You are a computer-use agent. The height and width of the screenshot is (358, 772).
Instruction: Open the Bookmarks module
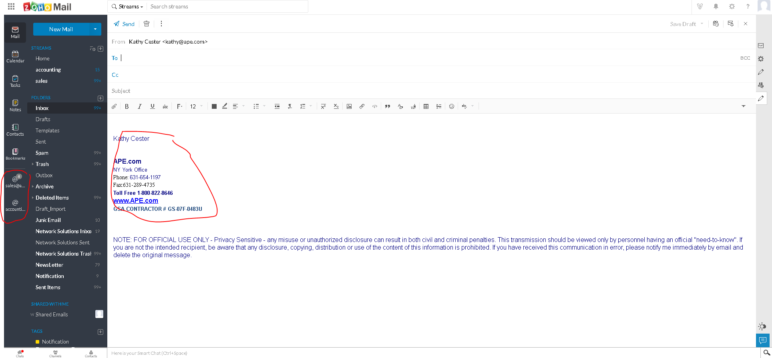point(15,154)
